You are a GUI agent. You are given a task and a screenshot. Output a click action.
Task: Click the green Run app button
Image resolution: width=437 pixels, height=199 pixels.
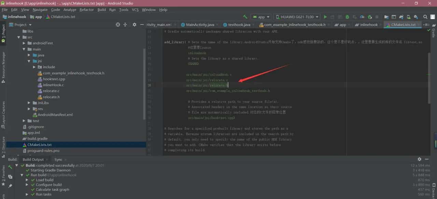tap(325, 17)
